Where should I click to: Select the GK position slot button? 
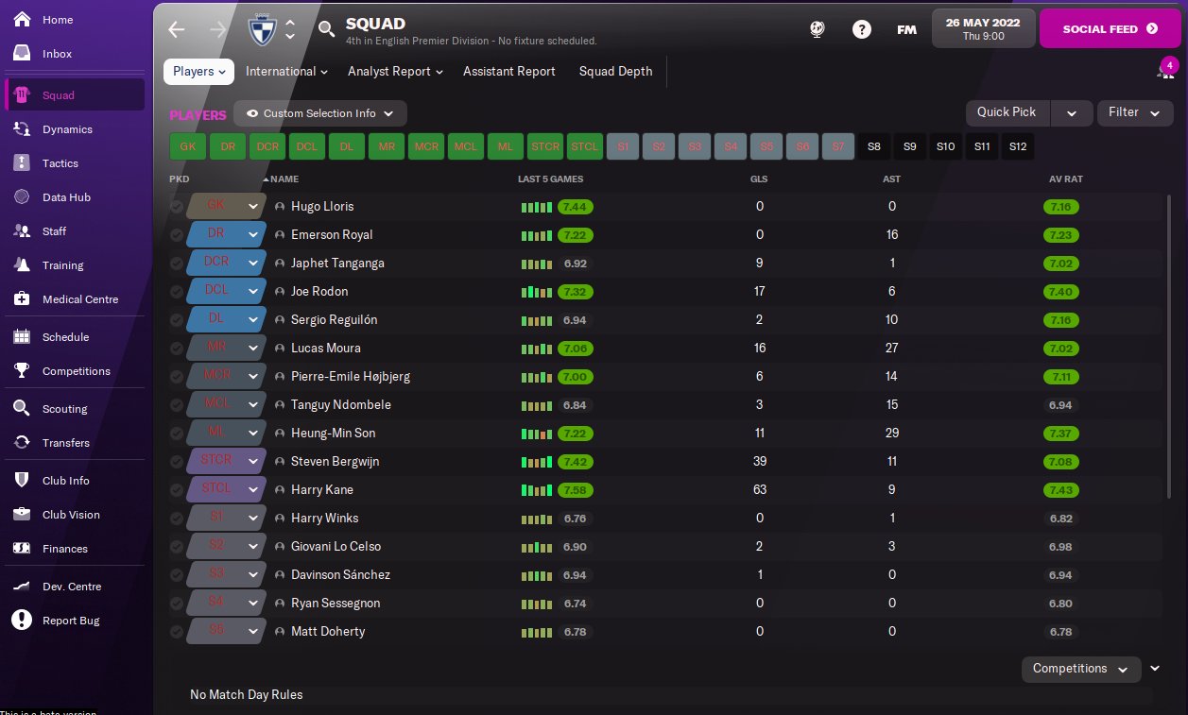(187, 146)
